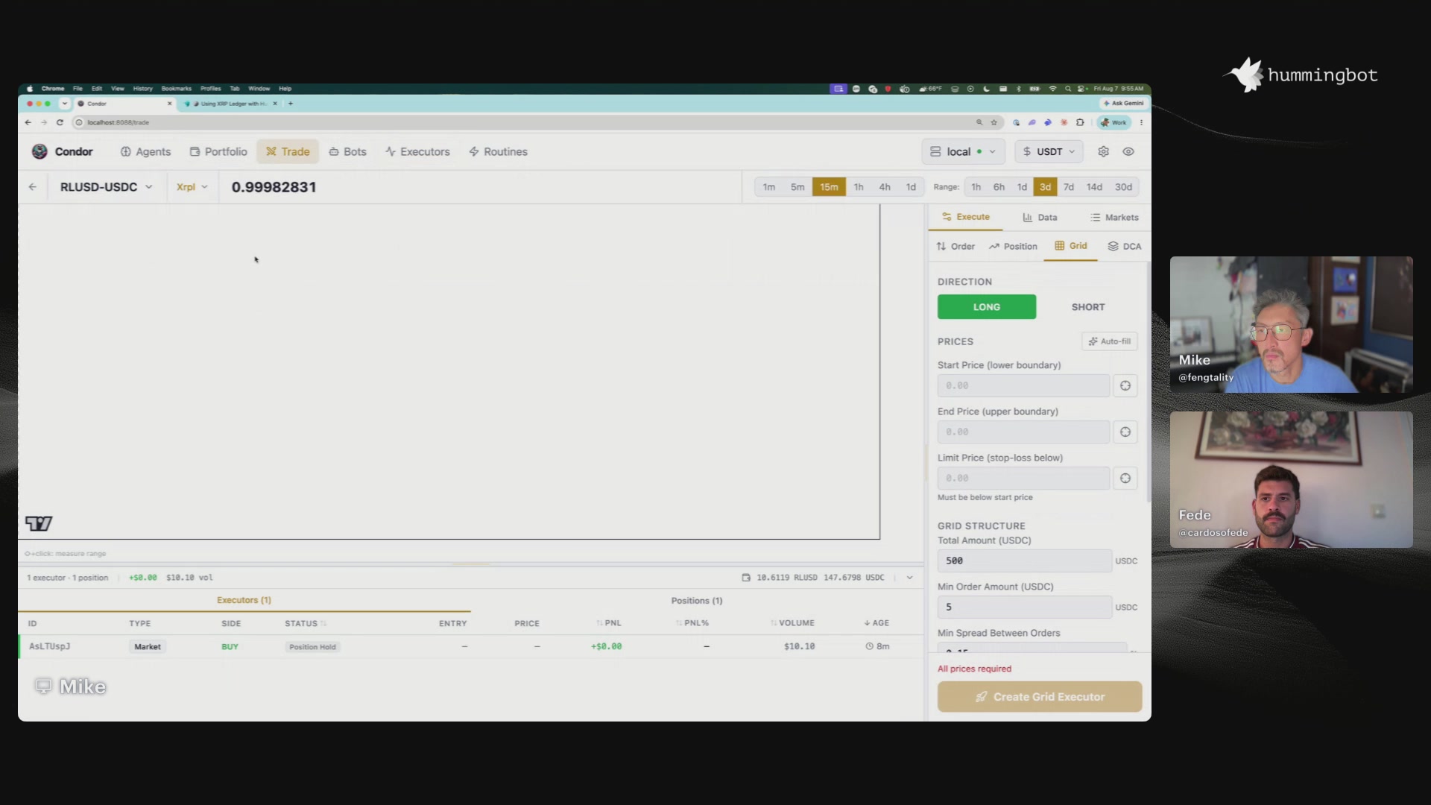This screenshot has height=805, width=1431.
Task: Set chart range to 30d
Action: coord(1123,187)
